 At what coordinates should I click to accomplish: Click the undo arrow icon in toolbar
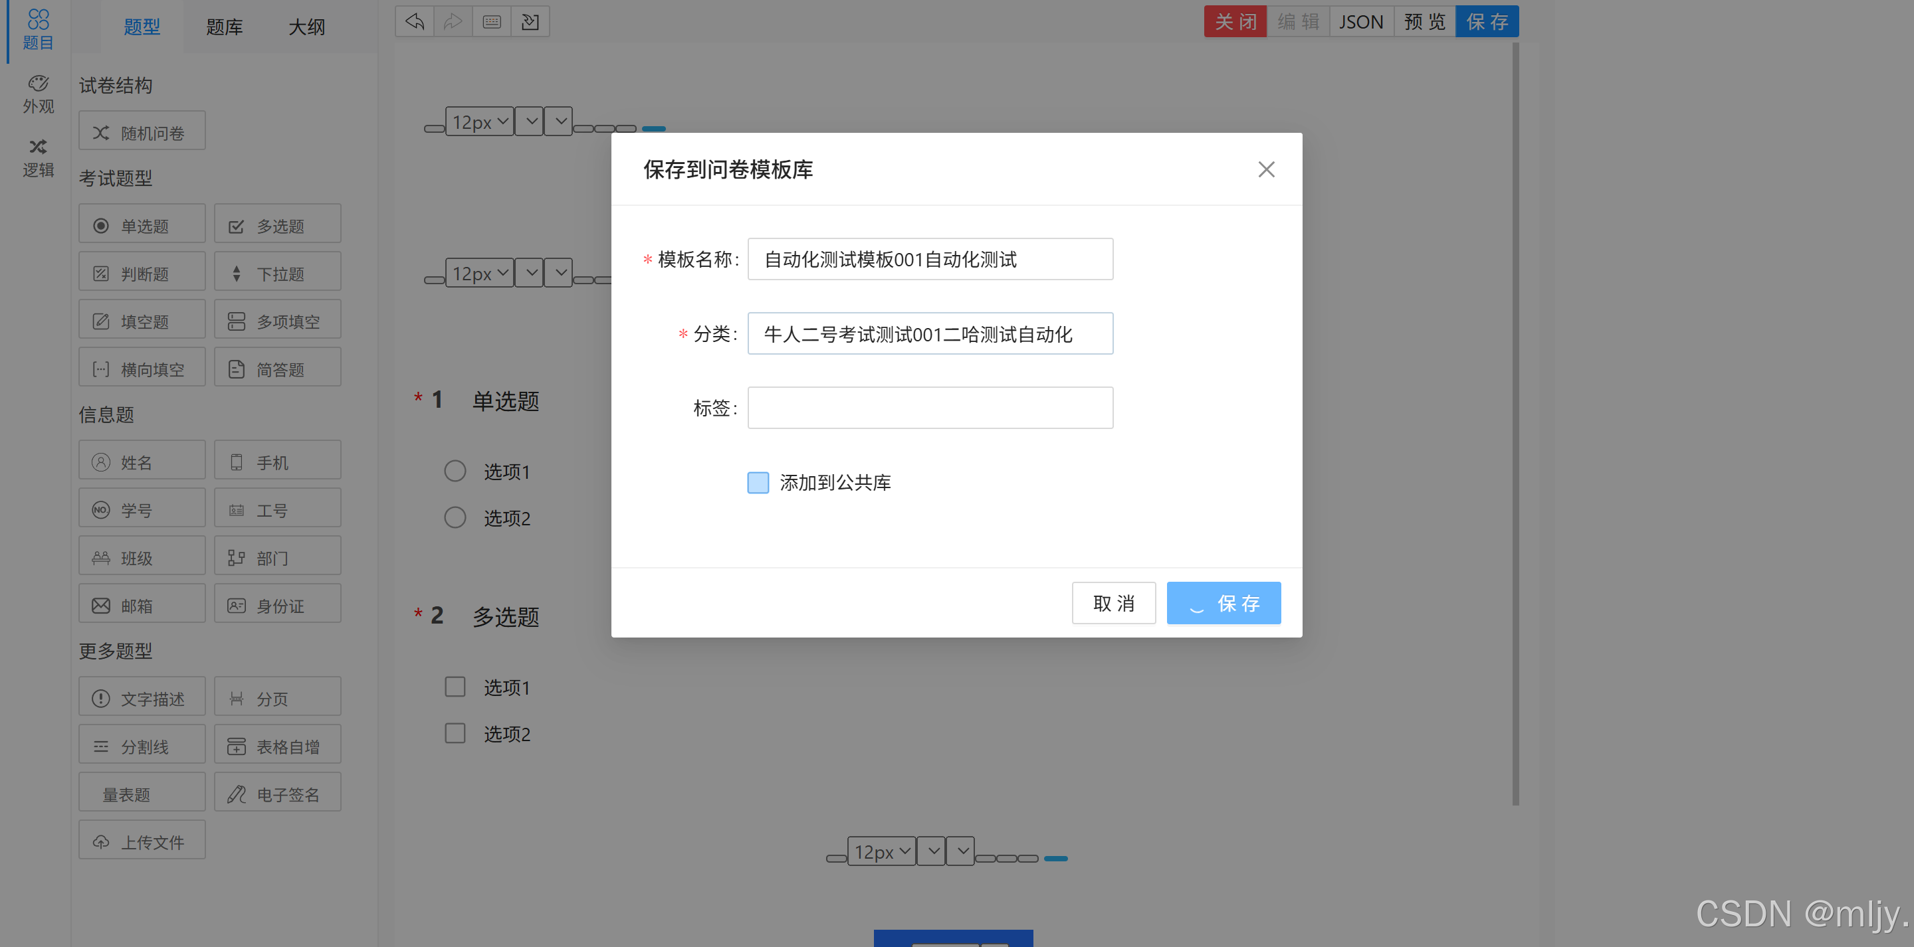[x=415, y=21]
